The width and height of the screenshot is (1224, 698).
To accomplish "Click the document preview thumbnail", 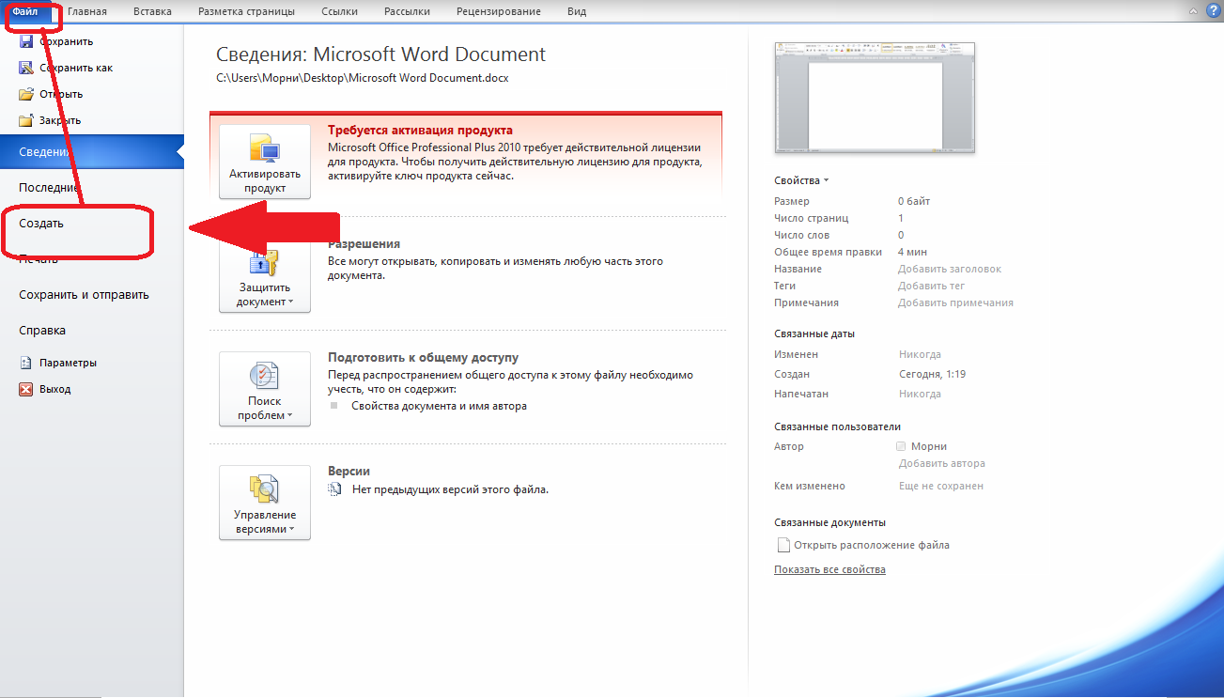I will click(875, 97).
